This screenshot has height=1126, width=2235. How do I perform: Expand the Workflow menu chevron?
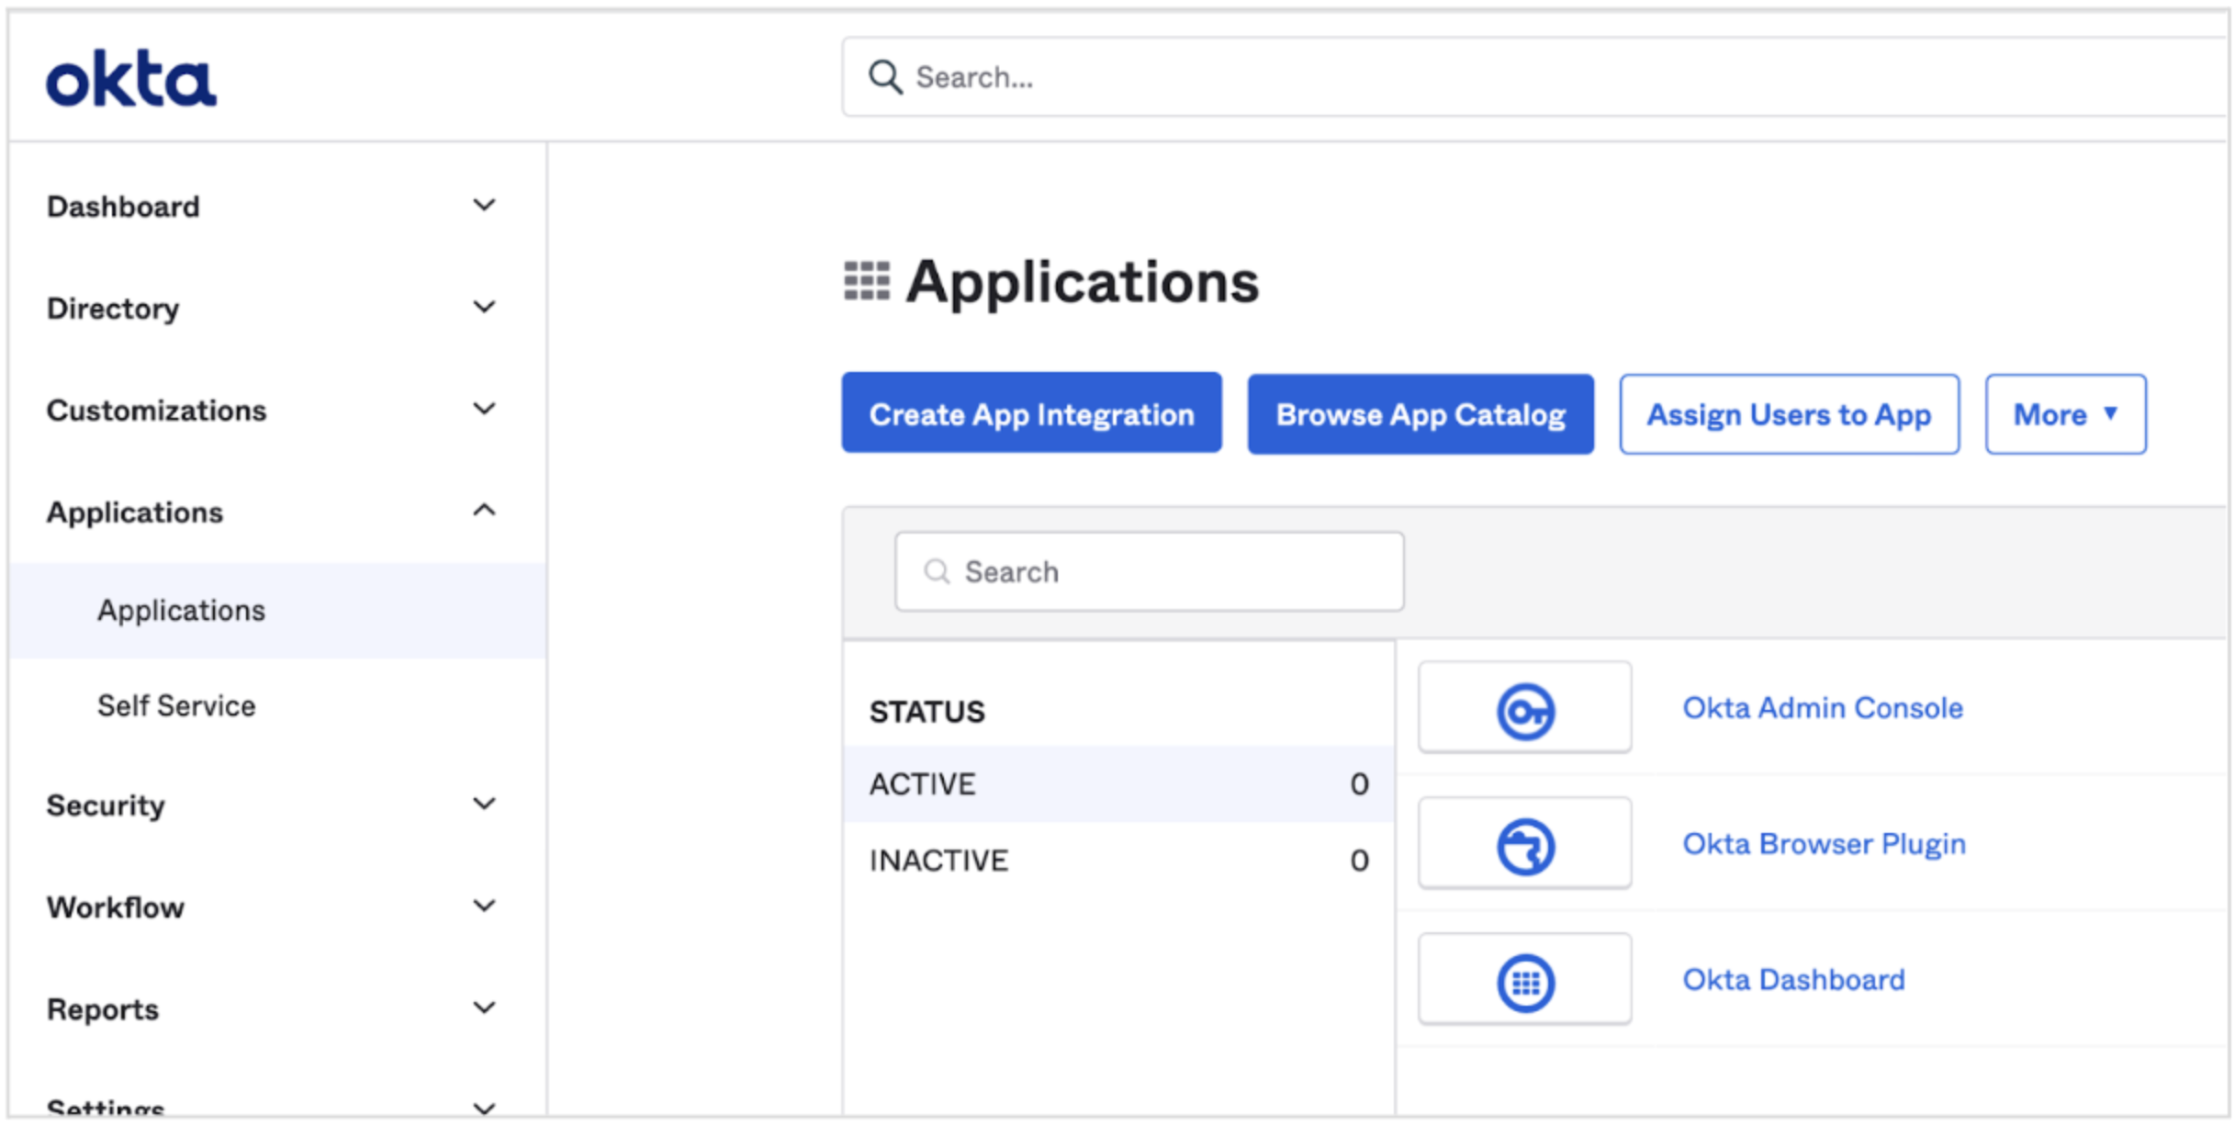coord(484,906)
